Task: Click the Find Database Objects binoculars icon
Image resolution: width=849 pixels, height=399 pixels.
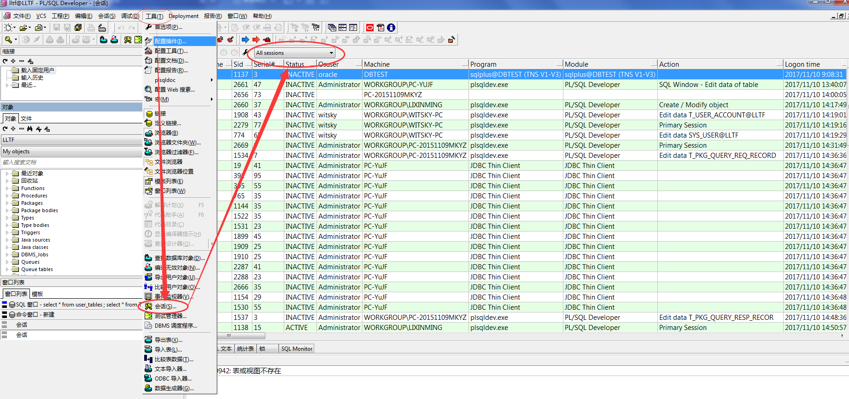Action: click(x=103, y=40)
